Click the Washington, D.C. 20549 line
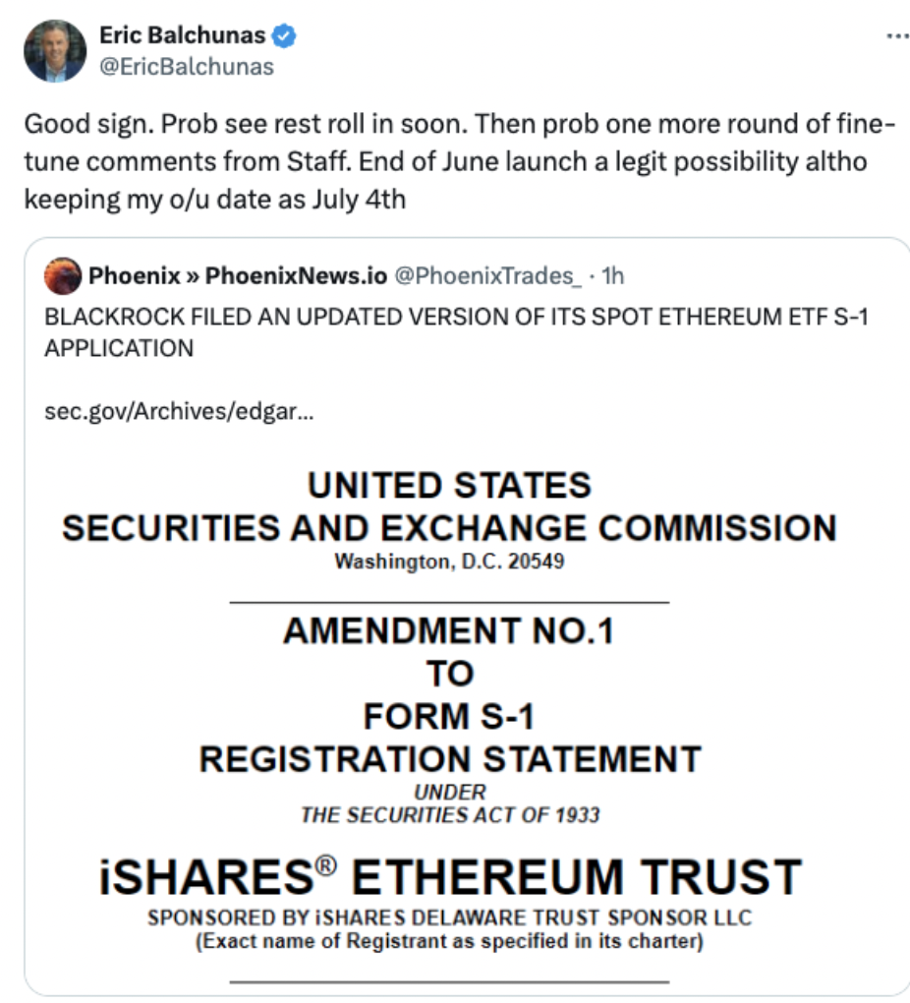 (449, 561)
